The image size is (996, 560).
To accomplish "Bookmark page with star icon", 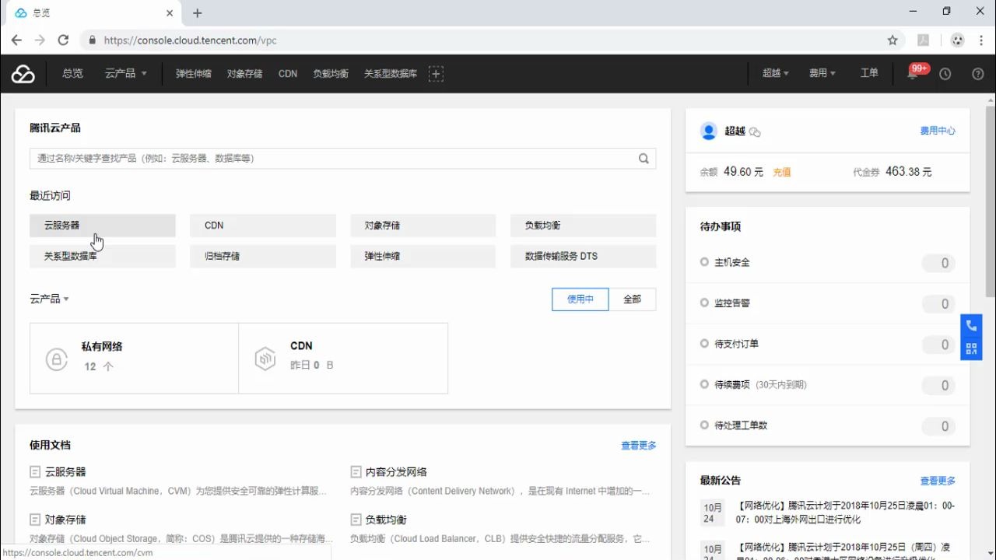I will (x=893, y=40).
